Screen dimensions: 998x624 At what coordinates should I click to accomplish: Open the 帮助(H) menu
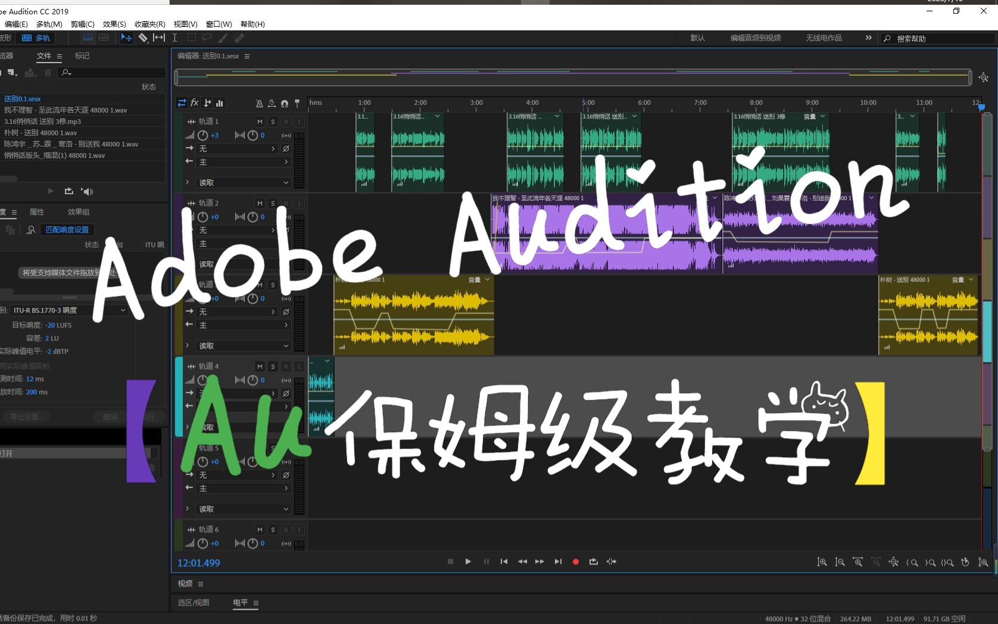252,24
